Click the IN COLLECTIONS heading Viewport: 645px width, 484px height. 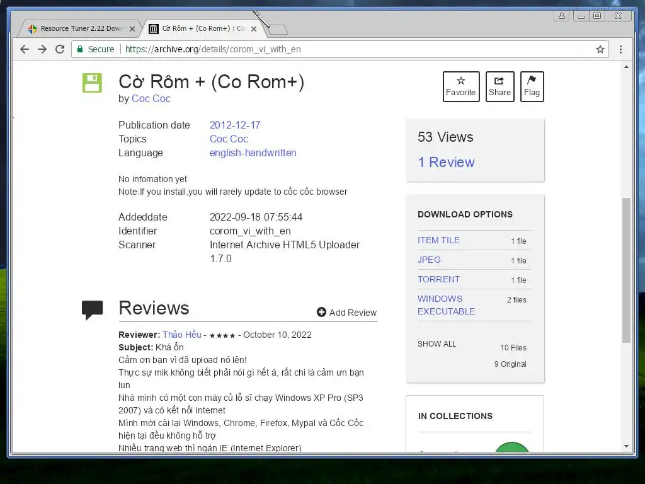(455, 416)
